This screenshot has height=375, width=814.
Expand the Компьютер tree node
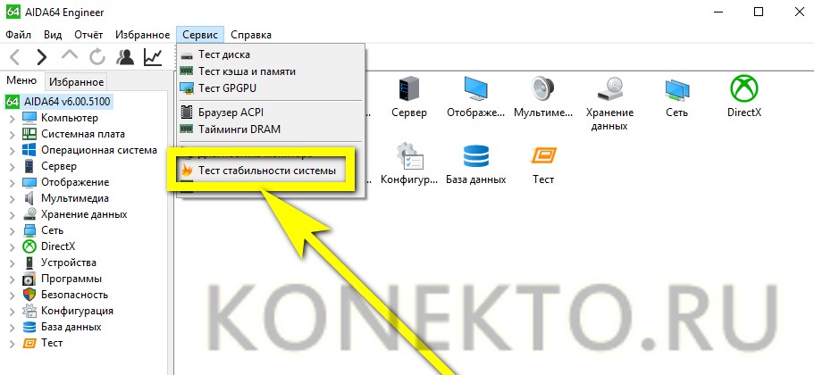click(12, 118)
